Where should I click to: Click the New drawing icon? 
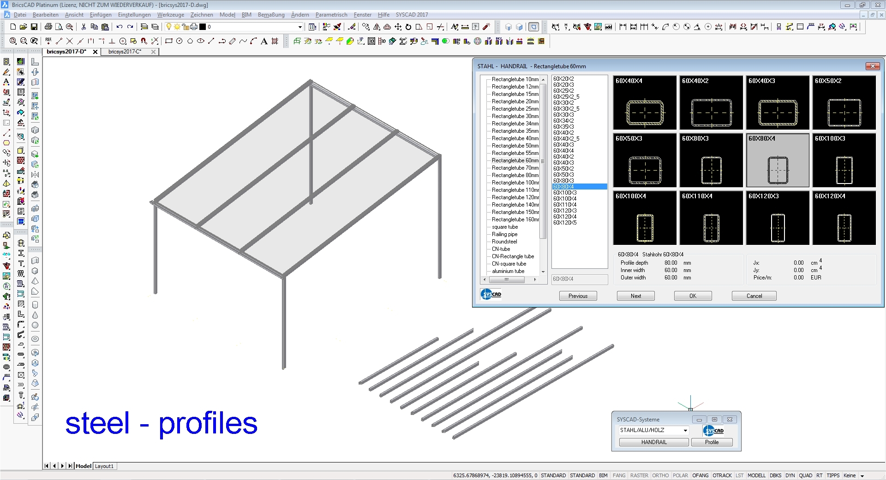pos(13,27)
